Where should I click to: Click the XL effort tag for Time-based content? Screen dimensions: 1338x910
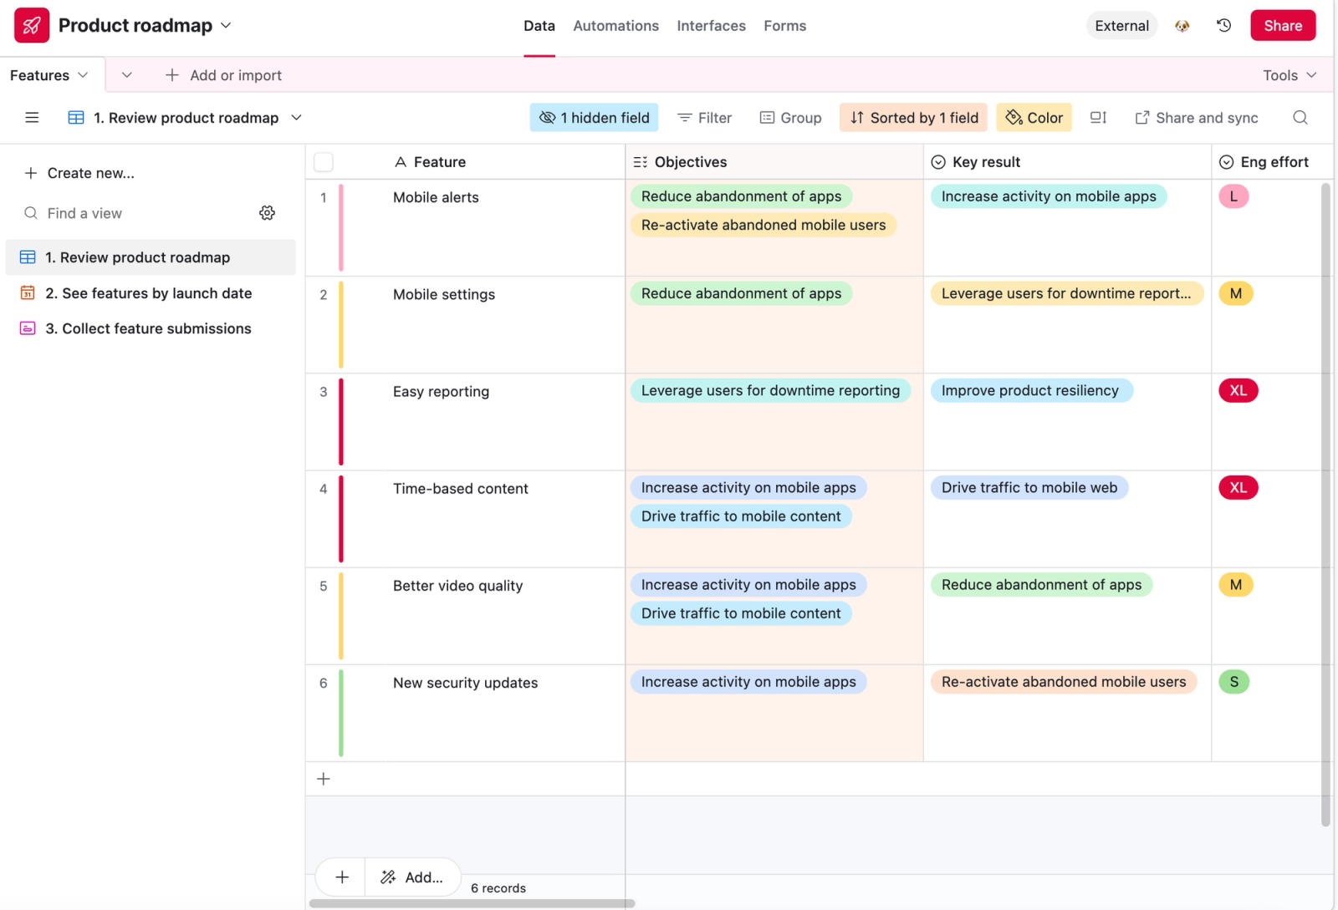1238,487
